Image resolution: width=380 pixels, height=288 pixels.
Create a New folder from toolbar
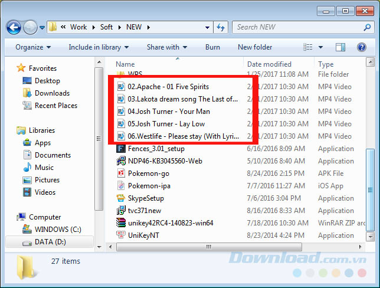[x=255, y=47]
